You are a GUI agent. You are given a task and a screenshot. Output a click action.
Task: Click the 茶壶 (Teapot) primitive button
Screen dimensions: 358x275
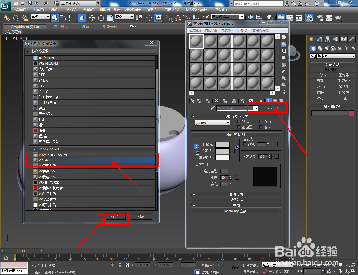321,98
